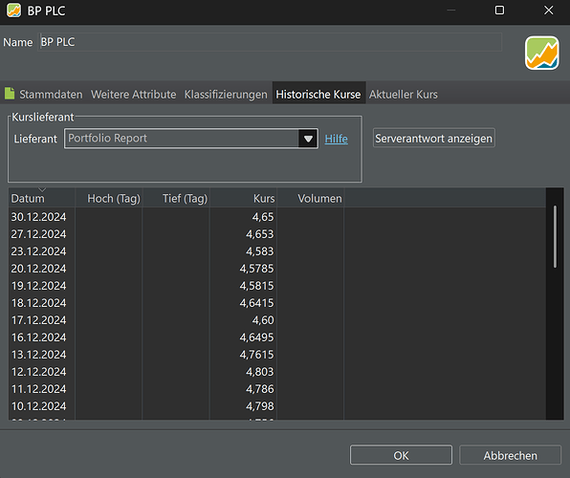The height and width of the screenshot is (478, 570).
Task: Click the green document icon beside Stammdaten
Action: point(10,94)
